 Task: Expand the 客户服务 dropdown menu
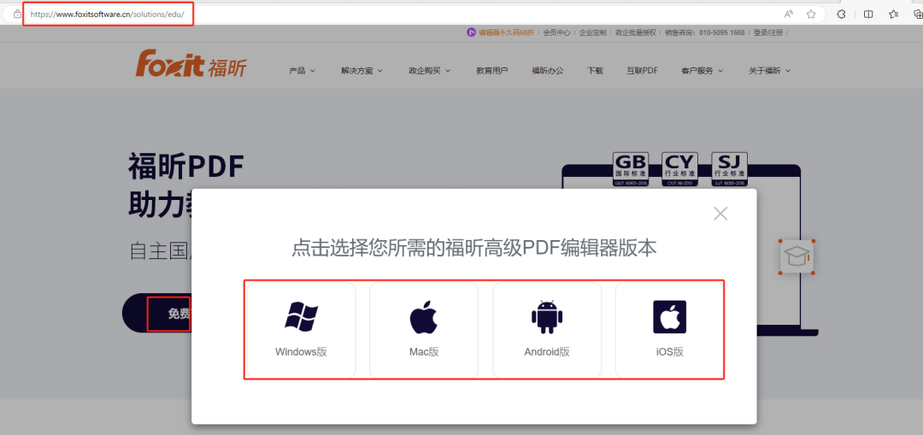click(x=703, y=71)
